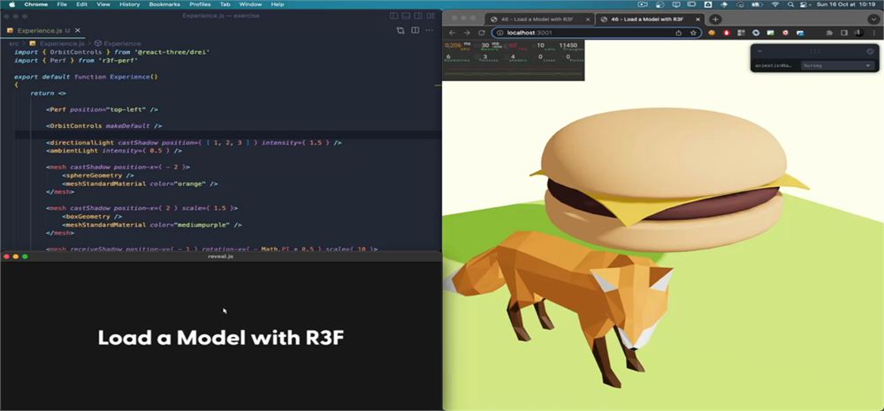Click the Perf position="top-left" line
Viewport: 884px width, 411px height.
(x=102, y=109)
